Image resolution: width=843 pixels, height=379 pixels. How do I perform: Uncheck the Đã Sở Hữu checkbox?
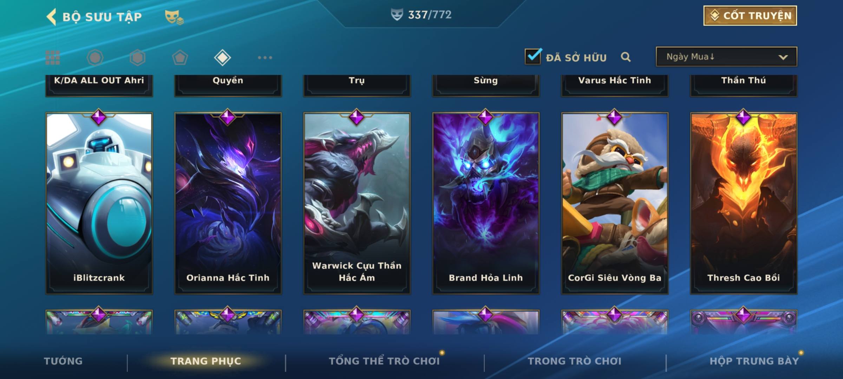pyautogui.click(x=533, y=56)
